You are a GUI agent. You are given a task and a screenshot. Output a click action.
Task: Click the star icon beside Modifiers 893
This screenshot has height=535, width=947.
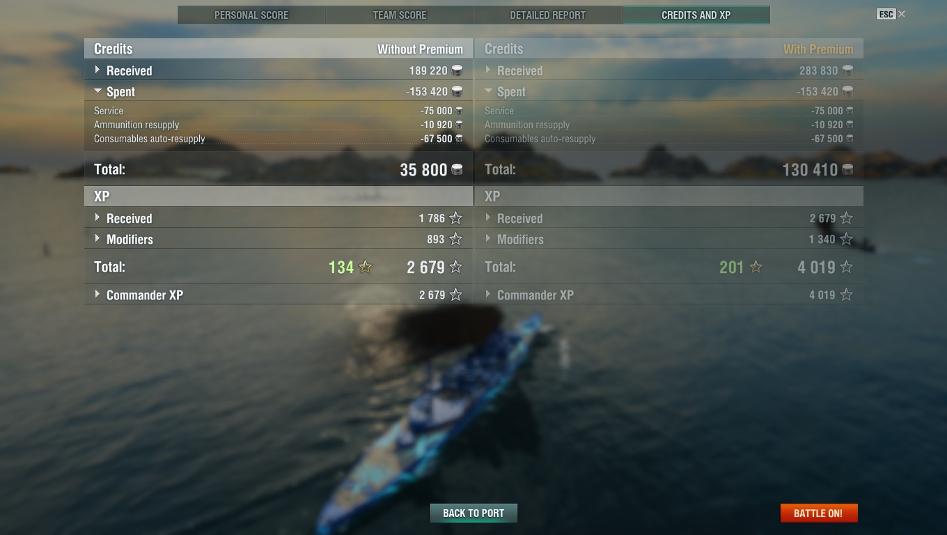(x=455, y=239)
